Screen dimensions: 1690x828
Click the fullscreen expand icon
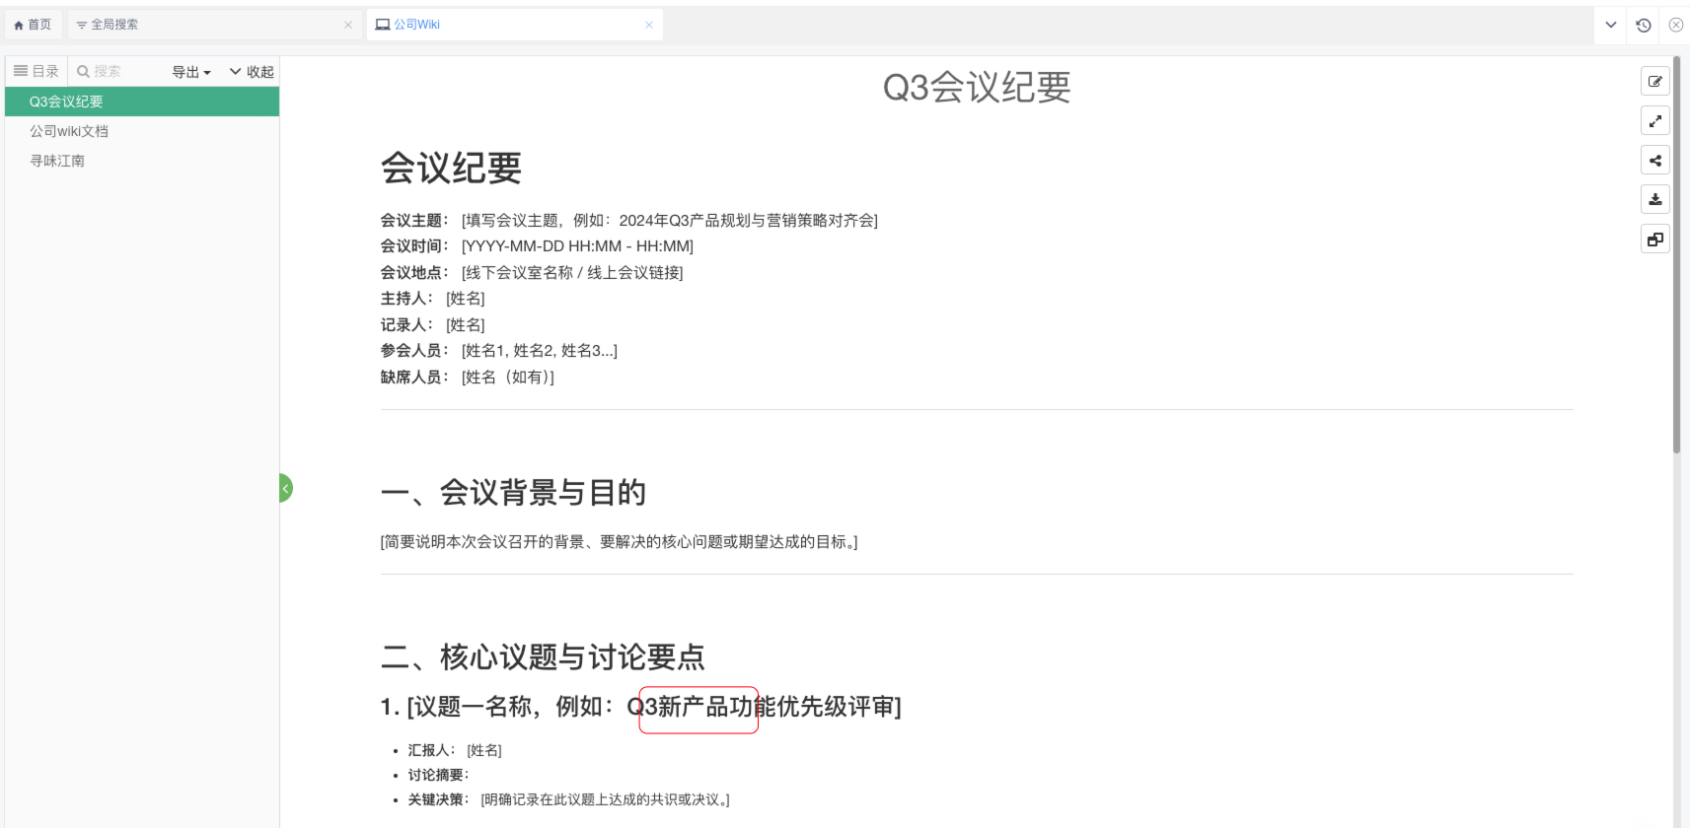click(x=1655, y=121)
